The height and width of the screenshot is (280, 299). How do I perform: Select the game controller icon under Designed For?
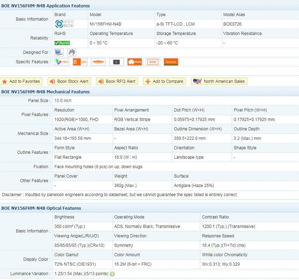(x=72, y=52)
